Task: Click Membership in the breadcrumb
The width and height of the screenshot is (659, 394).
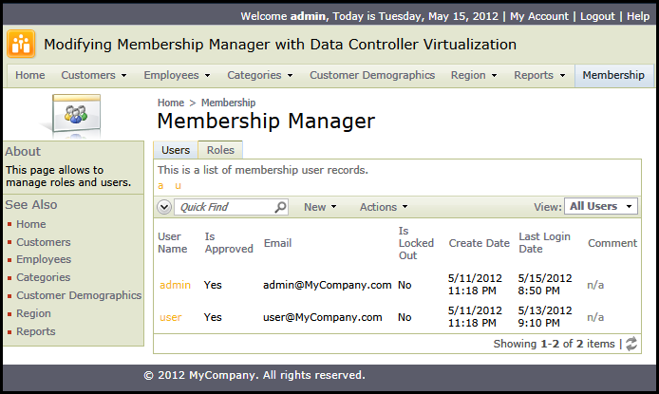Action: click(228, 103)
